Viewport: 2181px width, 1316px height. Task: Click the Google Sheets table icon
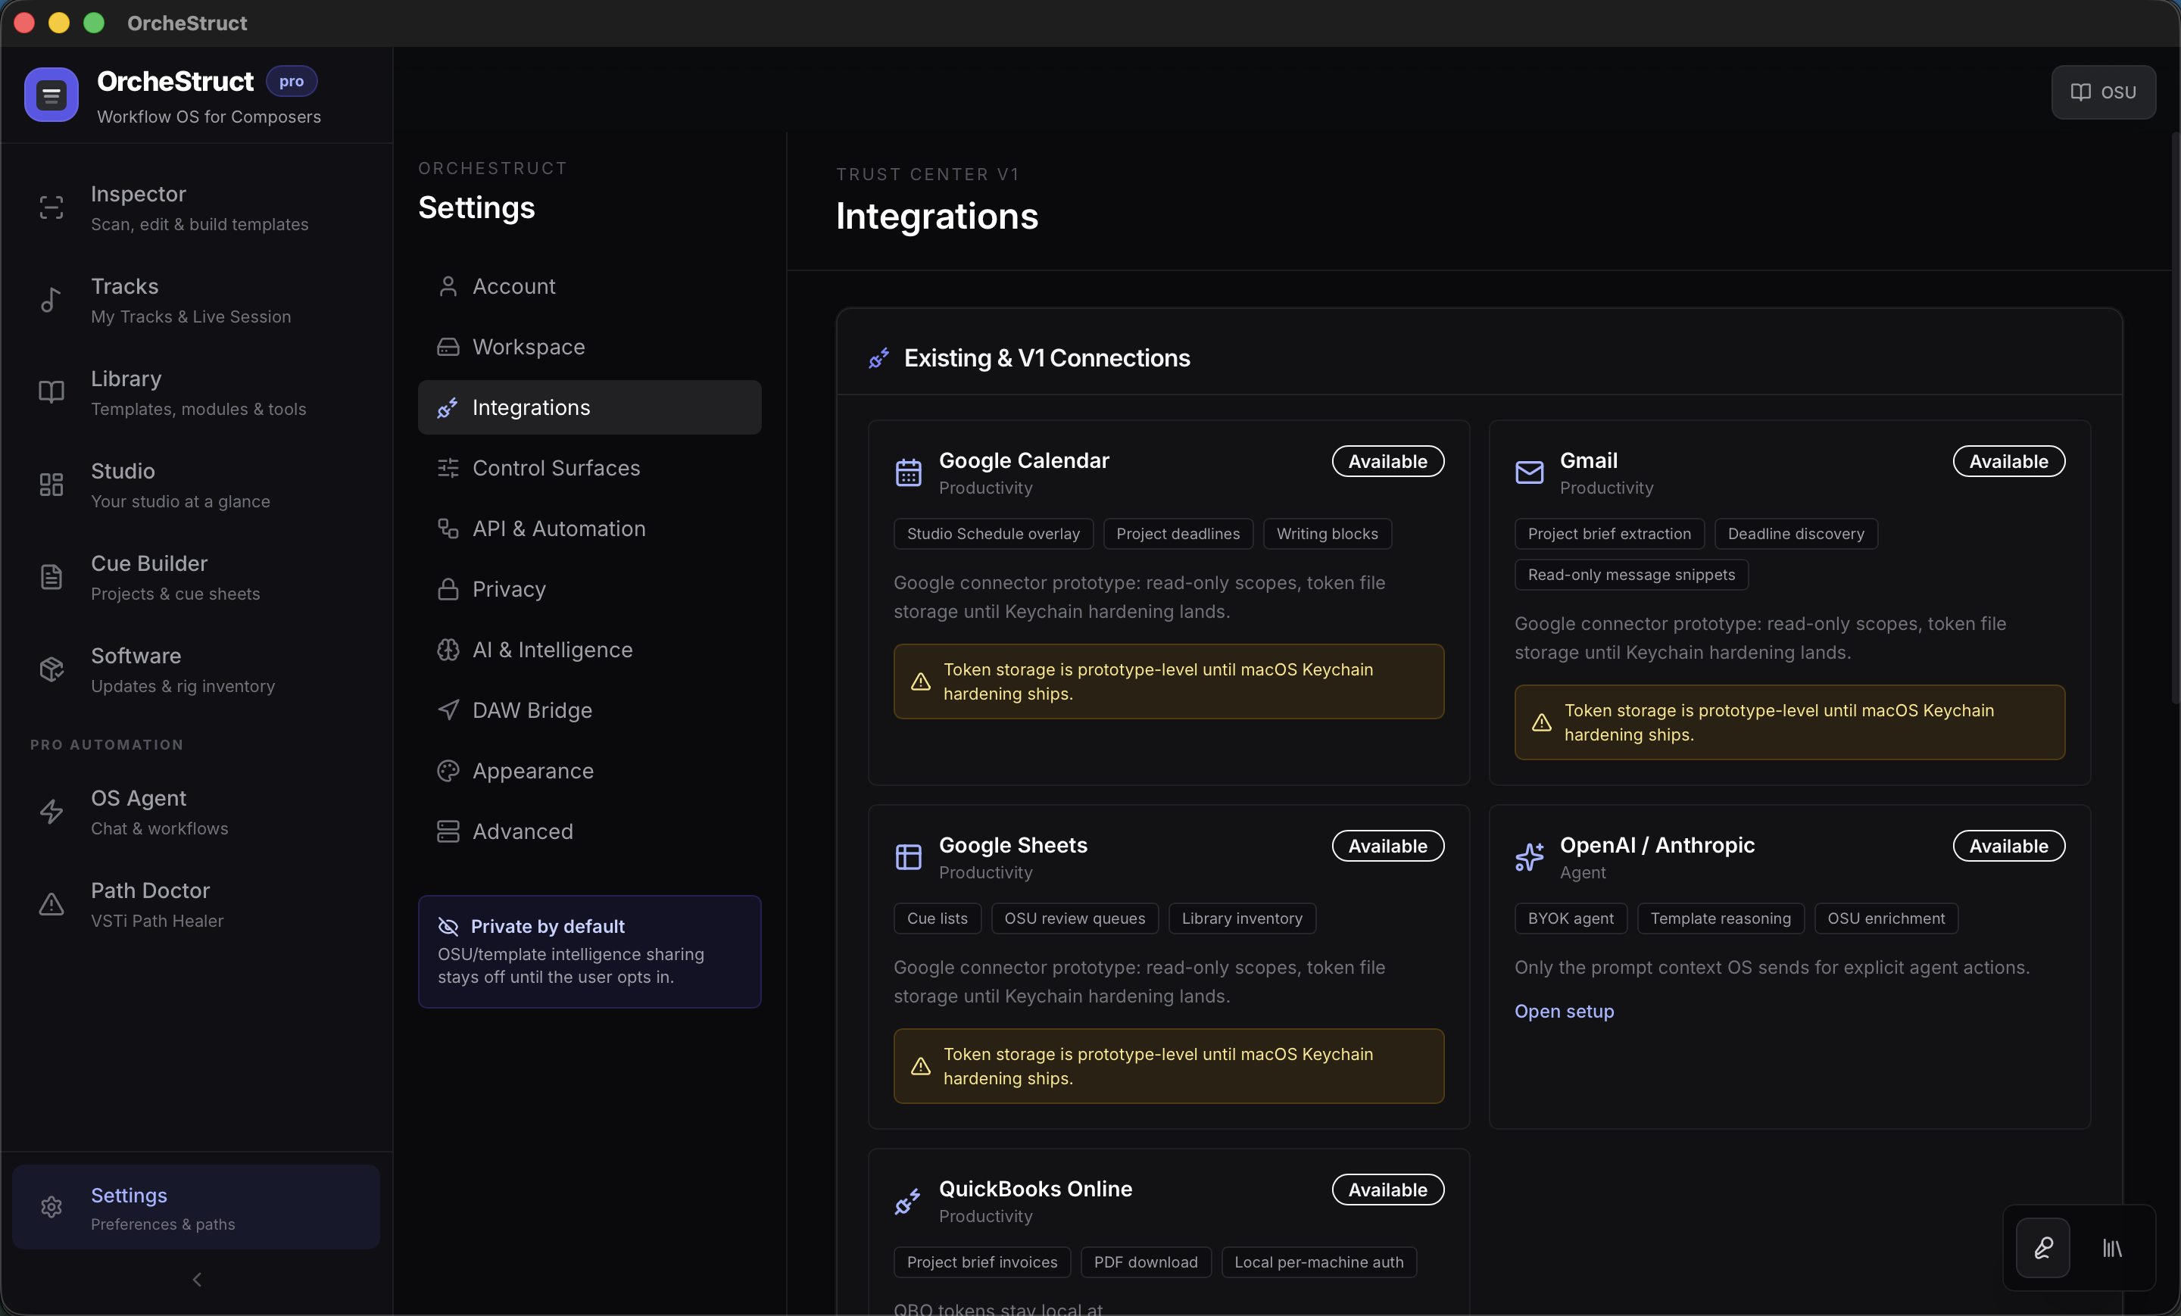coord(908,858)
